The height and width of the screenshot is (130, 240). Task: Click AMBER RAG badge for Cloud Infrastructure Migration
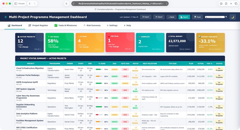coord(115,69)
